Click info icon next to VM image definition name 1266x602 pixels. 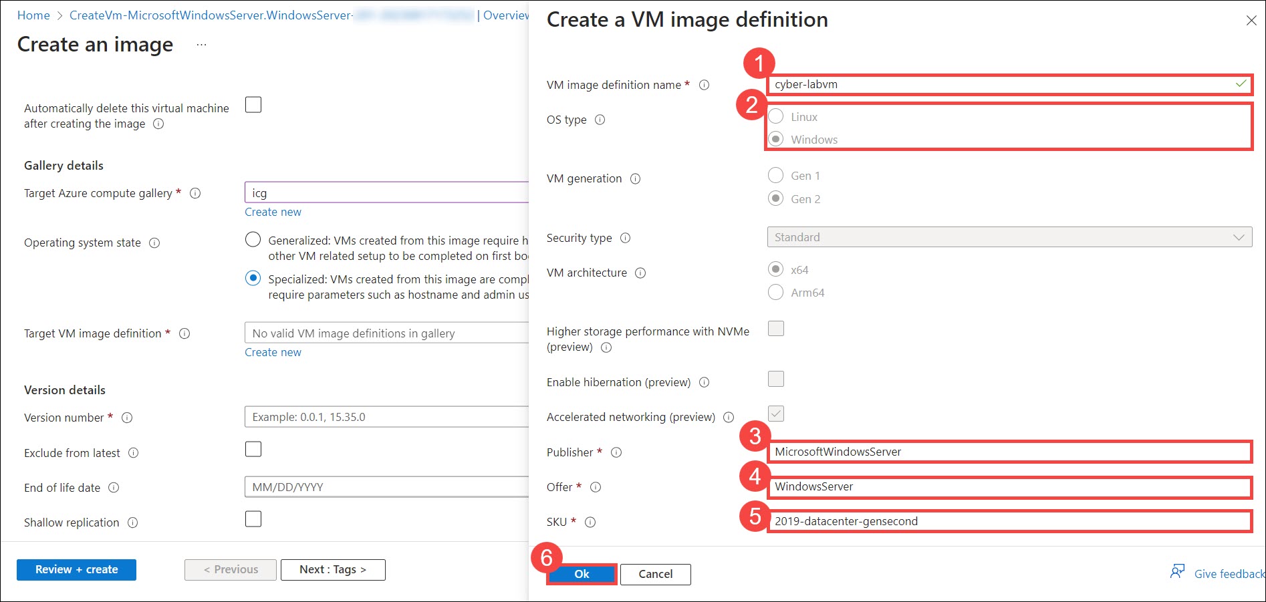click(704, 85)
